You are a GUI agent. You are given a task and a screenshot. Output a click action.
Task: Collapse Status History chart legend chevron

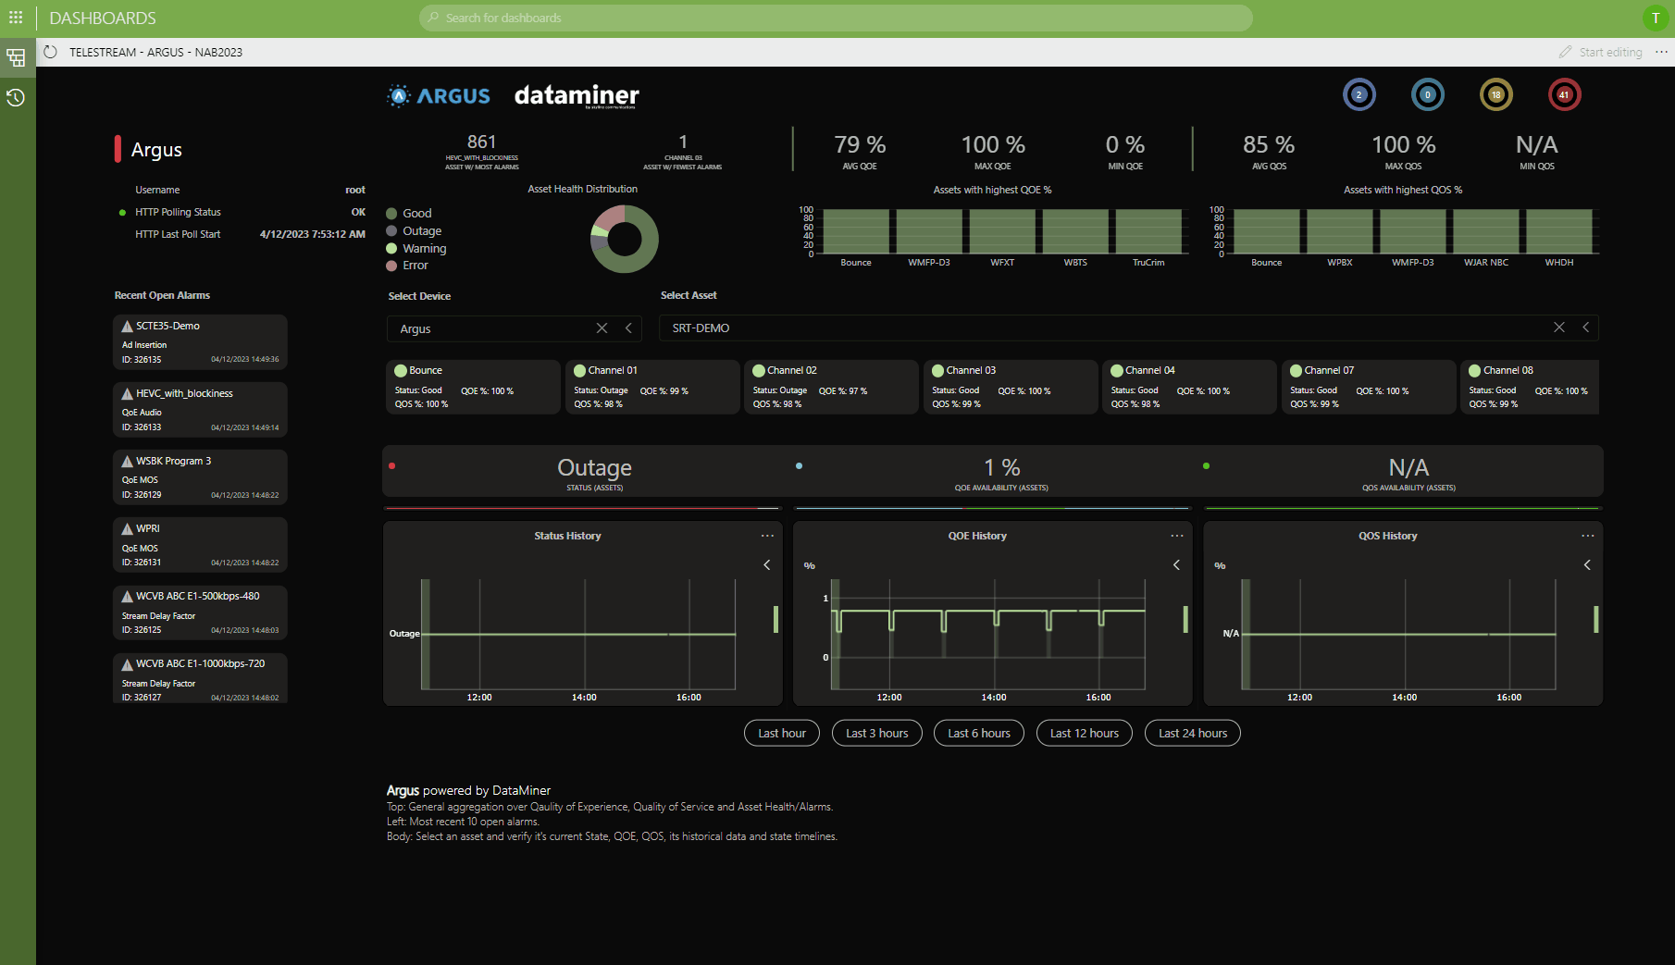tap(766, 564)
